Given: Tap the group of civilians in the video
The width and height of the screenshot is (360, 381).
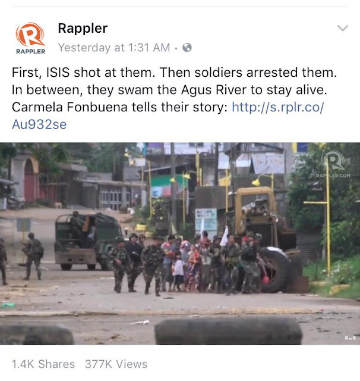Looking at the screenshot, I should (x=187, y=263).
